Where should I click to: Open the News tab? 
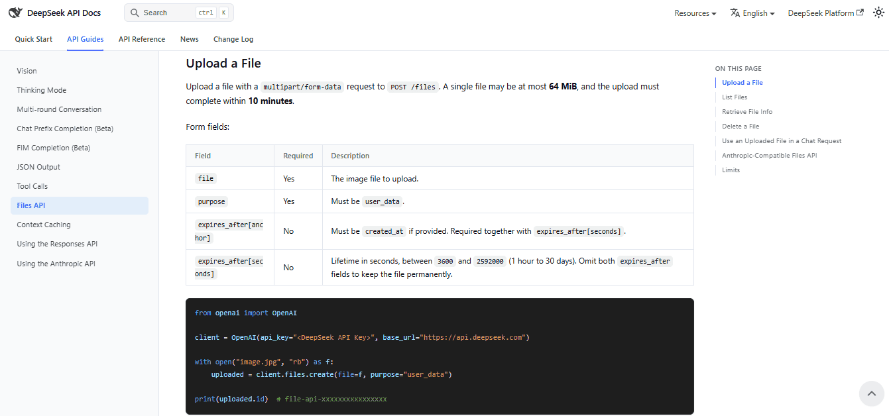(190, 39)
